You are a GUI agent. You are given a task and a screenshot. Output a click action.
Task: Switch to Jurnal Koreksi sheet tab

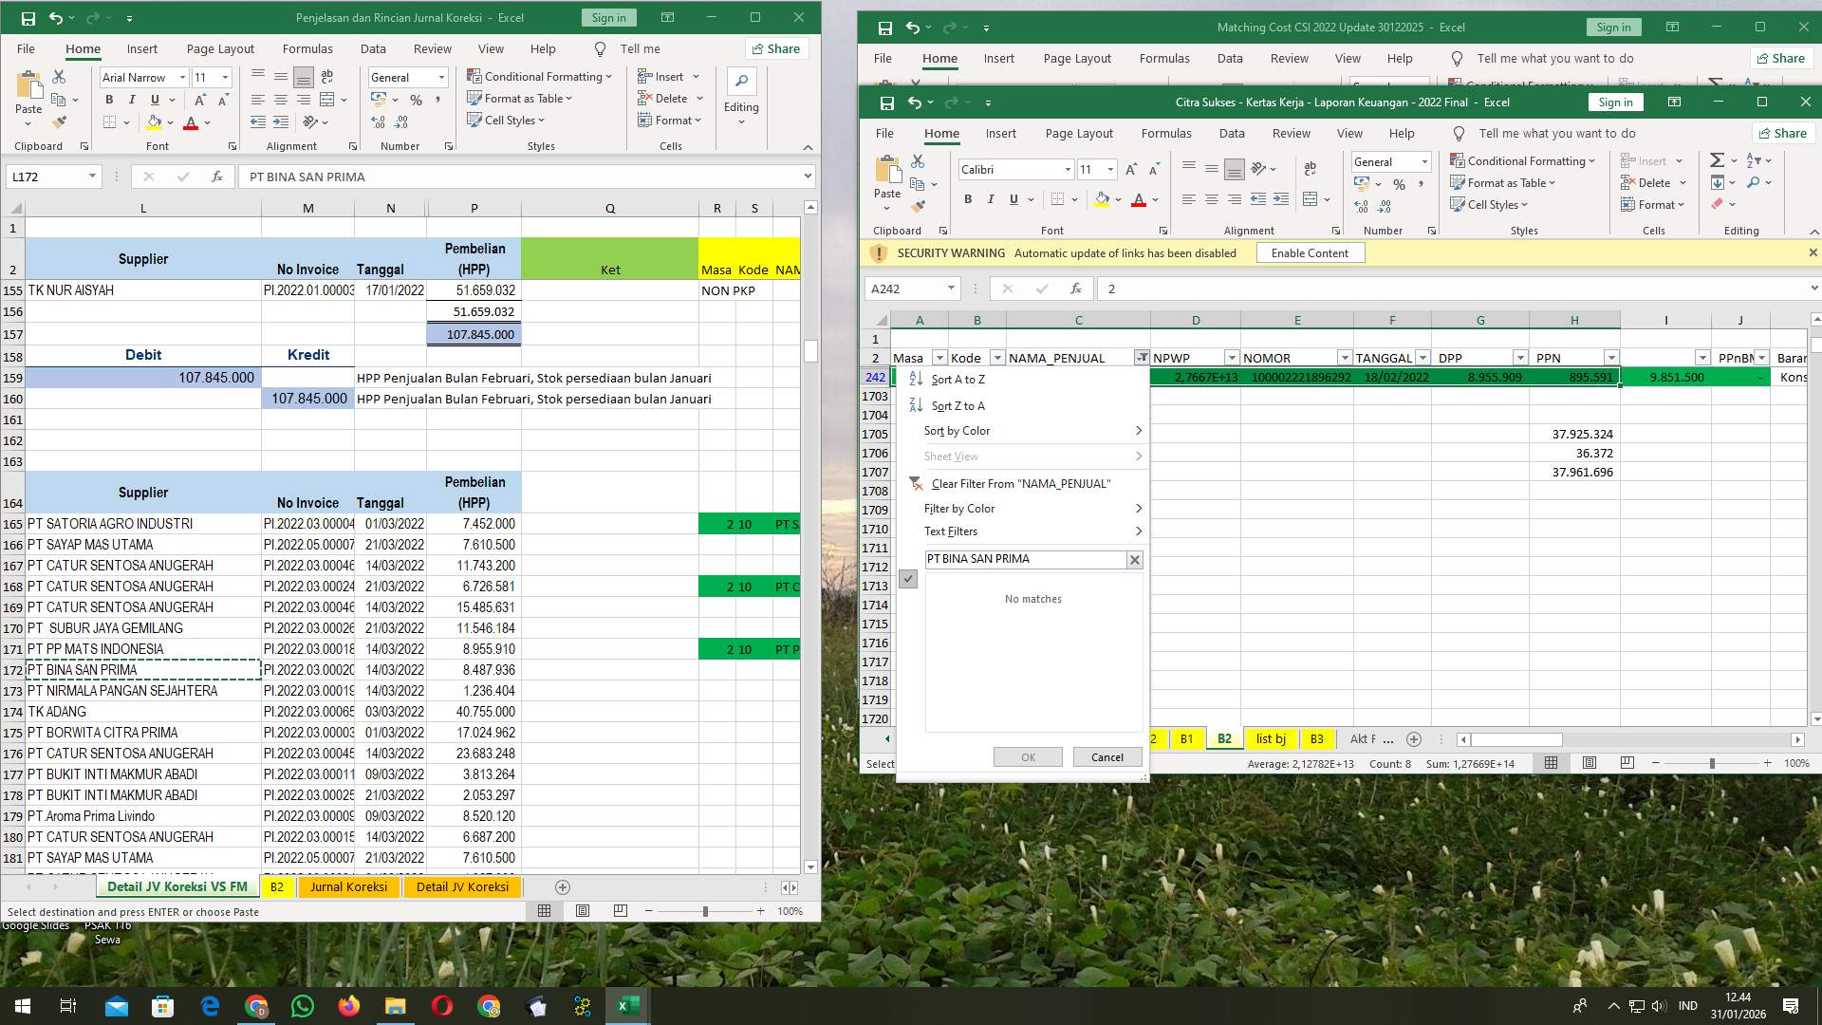(348, 887)
